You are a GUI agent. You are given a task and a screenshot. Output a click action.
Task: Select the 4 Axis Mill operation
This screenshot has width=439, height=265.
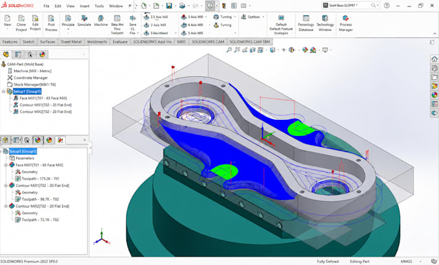pos(192,25)
